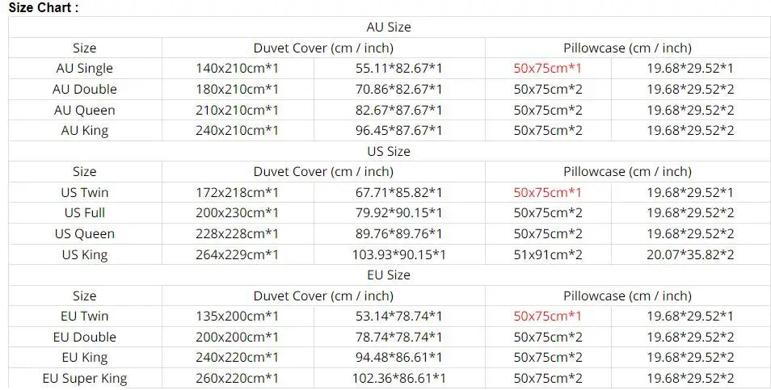Select the US Queen 89.76*89.76*1 cell
This screenshot has width=771, height=390.
click(x=398, y=234)
